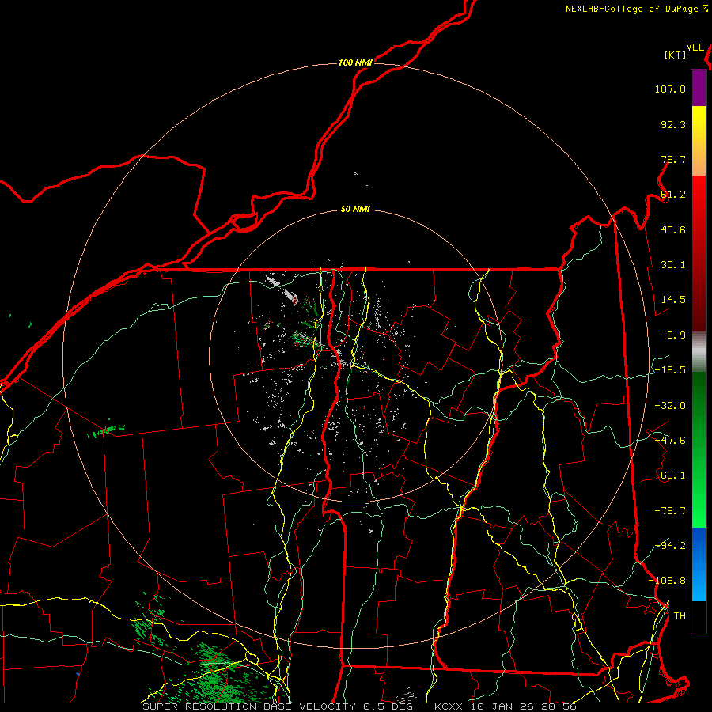The image size is (712, 712).
Task: Click the [KT] units label
Action: 676,55
